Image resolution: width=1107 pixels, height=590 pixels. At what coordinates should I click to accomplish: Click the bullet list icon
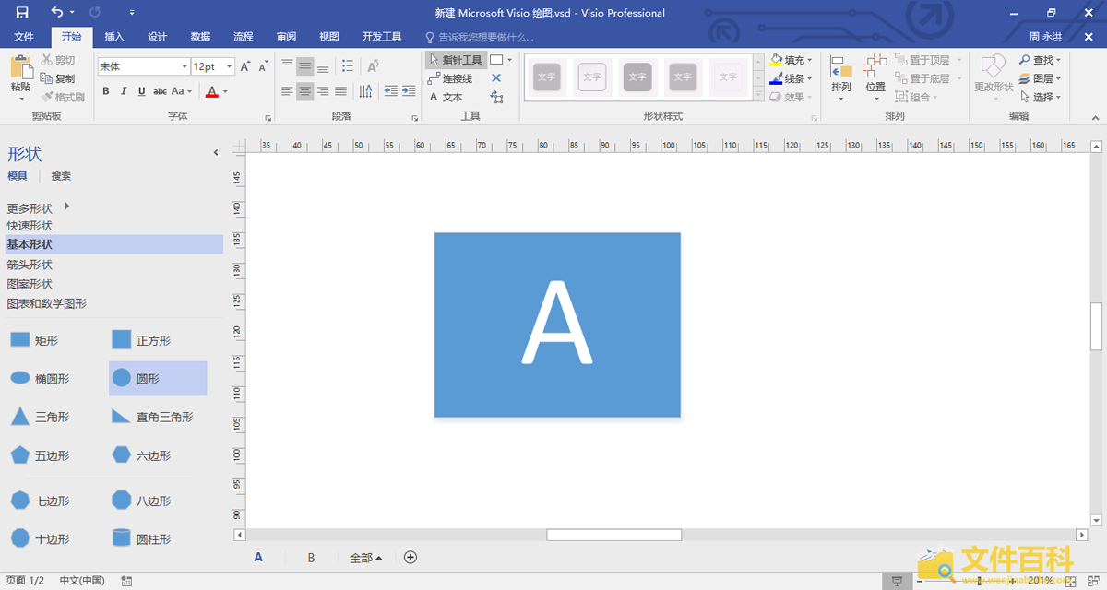coord(348,66)
